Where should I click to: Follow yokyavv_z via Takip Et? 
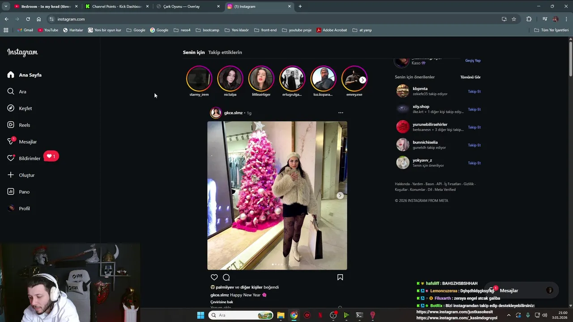pos(474,163)
